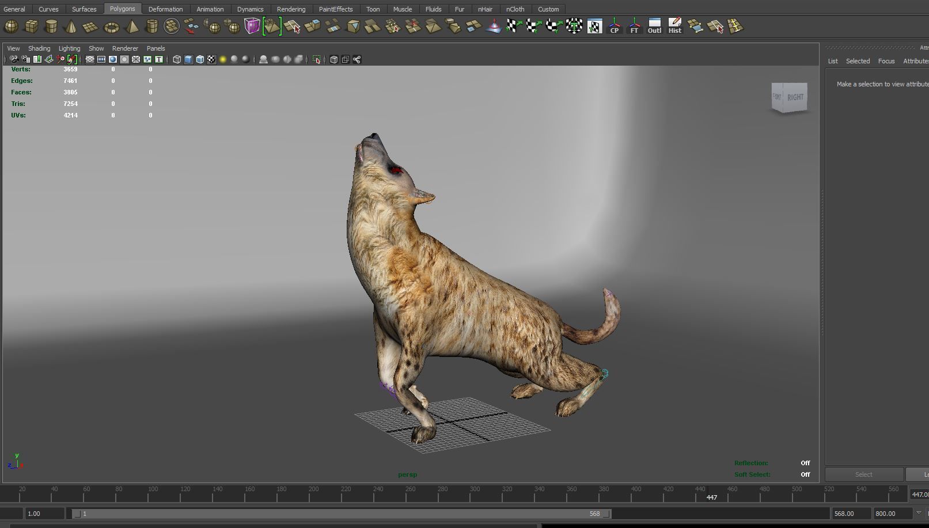Switch to the Deformation shelf tab
Screen dimensions: 929x528
point(165,9)
